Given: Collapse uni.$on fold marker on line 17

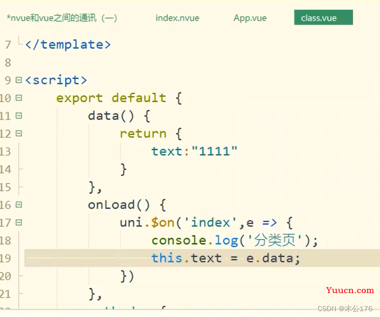Looking at the screenshot, I should (x=19, y=222).
